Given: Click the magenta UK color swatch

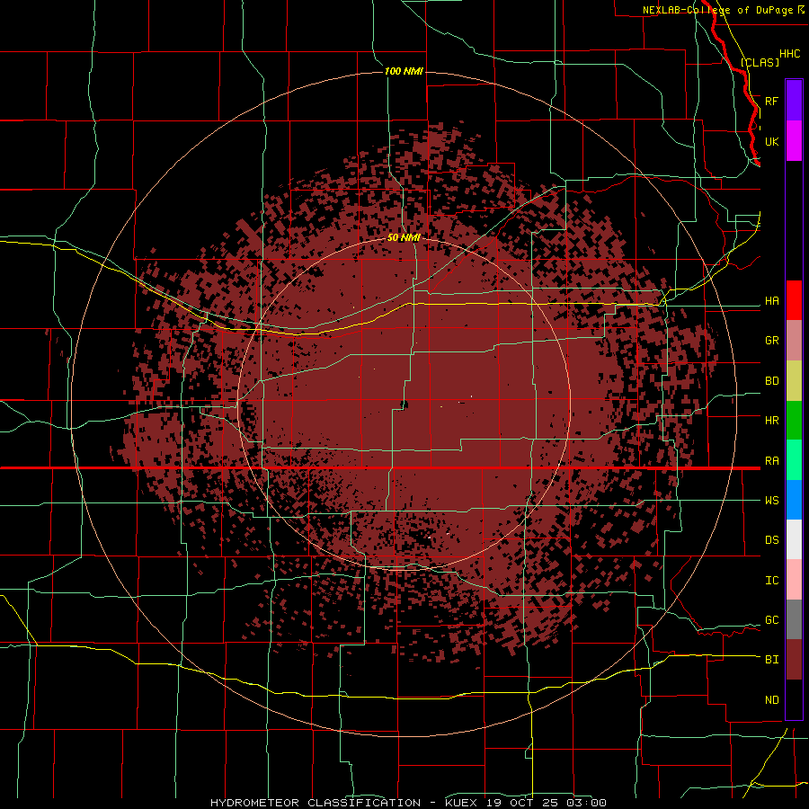Looking at the screenshot, I should [x=794, y=141].
